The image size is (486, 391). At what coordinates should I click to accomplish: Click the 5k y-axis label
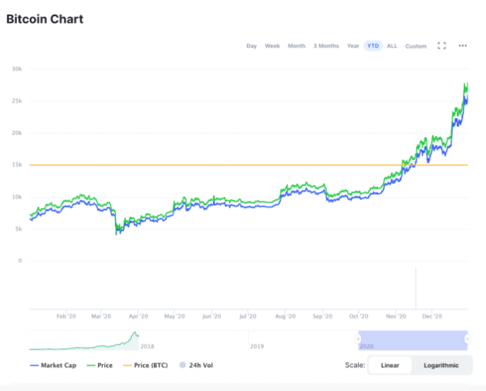19,229
